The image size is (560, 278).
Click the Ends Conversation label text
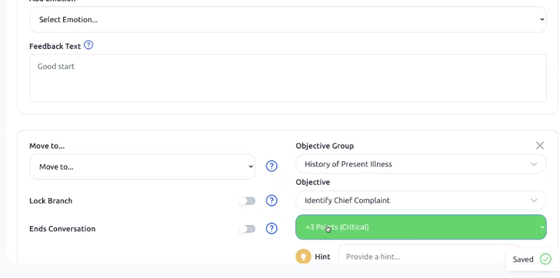coord(62,229)
